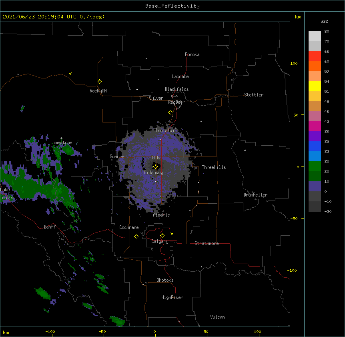The width and height of the screenshot is (345, 337).
Task: Click the Limestone label
Action: [61, 142]
